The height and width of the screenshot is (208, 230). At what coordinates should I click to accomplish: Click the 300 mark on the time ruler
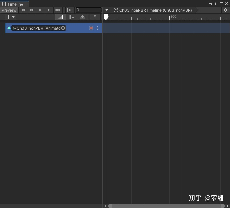pyautogui.click(x=173, y=17)
